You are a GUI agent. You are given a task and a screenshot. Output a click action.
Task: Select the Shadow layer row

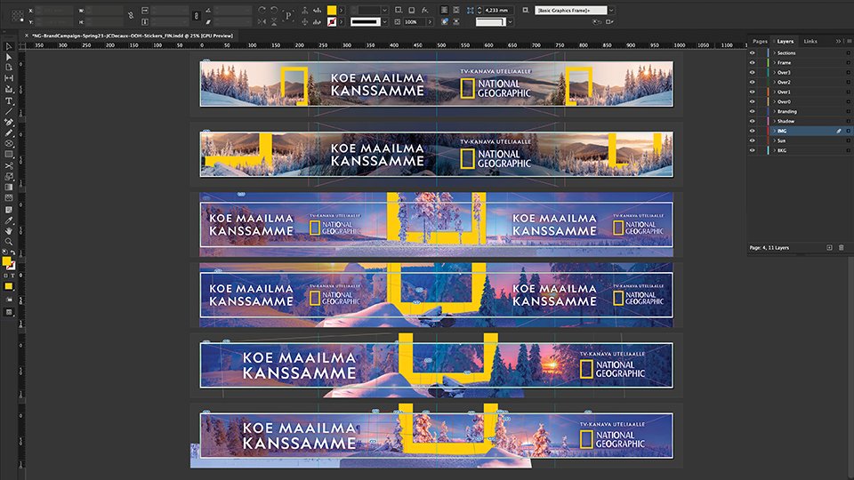800,121
